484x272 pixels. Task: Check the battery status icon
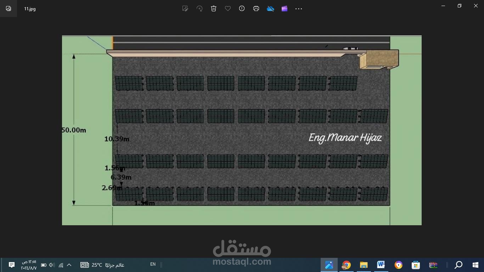point(44,265)
